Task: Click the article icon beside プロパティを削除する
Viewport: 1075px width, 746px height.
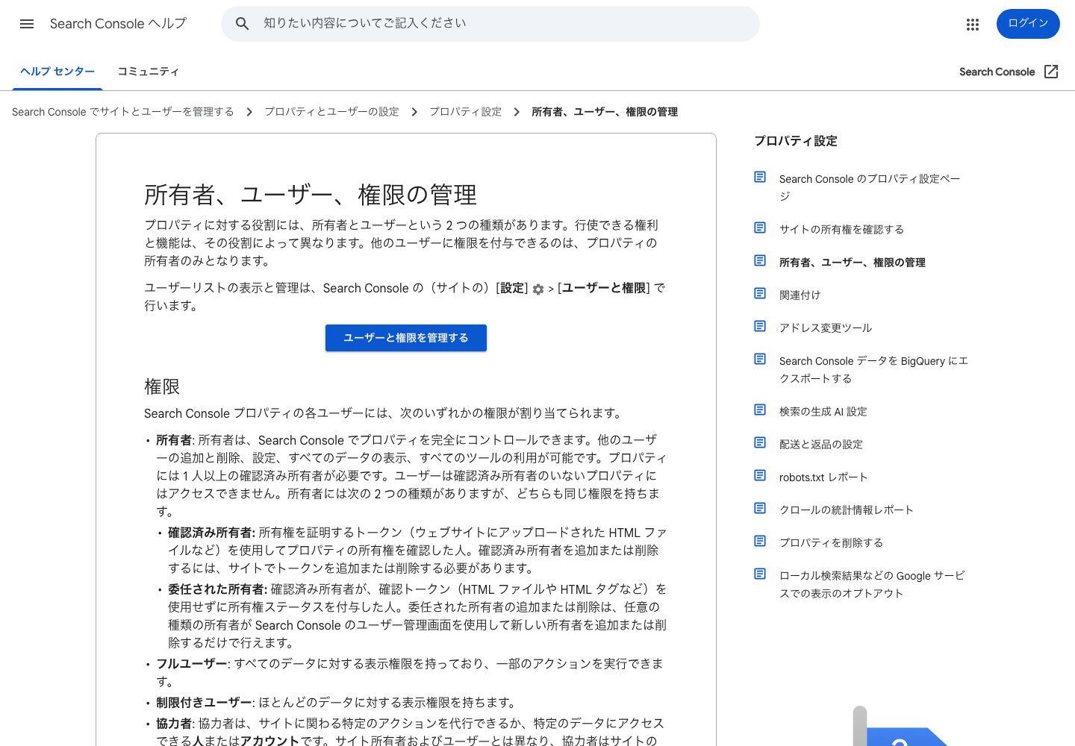Action: 760,541
